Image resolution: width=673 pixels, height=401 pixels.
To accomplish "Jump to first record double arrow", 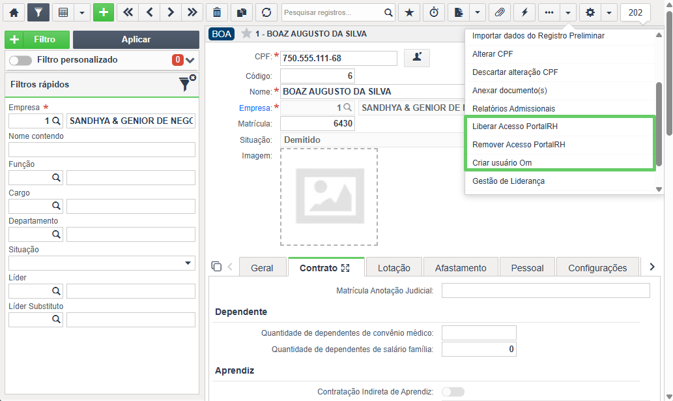I will pyautogui.click(x=128, y=12).
